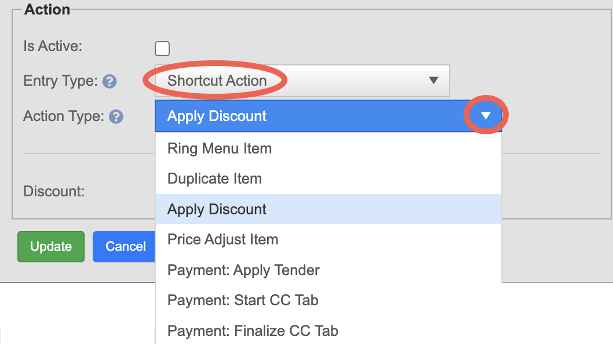613x344 pixels.
Task: Select Ring Menu Item option
Action: 220,149
